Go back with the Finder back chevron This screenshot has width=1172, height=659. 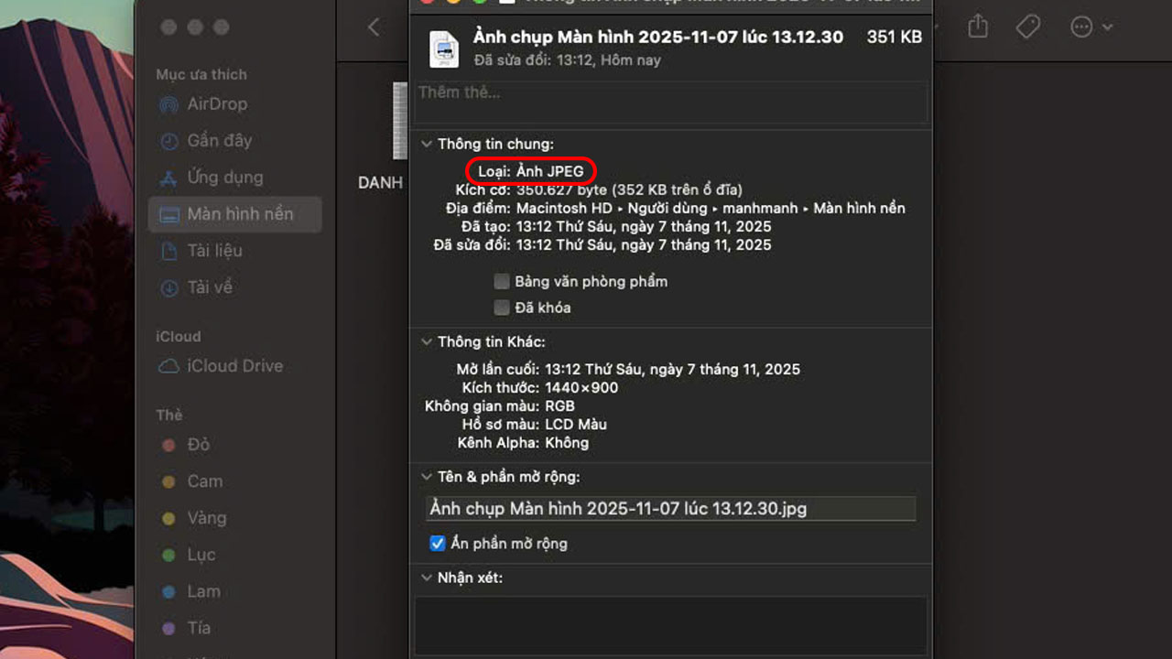click(x=374, y=27)
